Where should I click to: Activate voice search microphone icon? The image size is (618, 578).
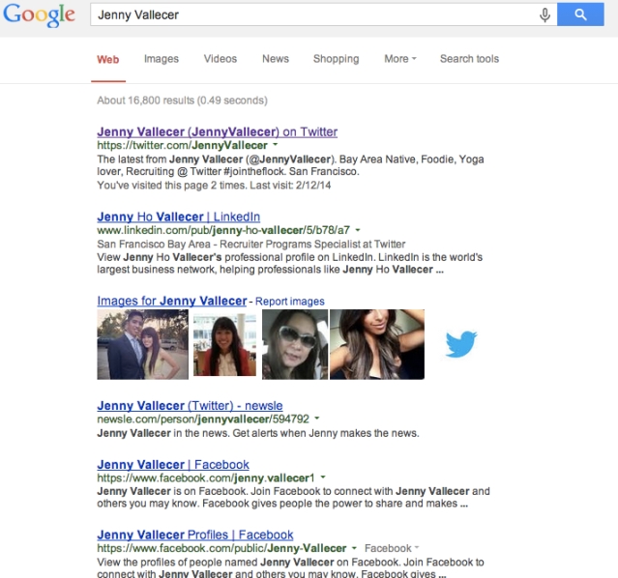[x=544, y=14]
